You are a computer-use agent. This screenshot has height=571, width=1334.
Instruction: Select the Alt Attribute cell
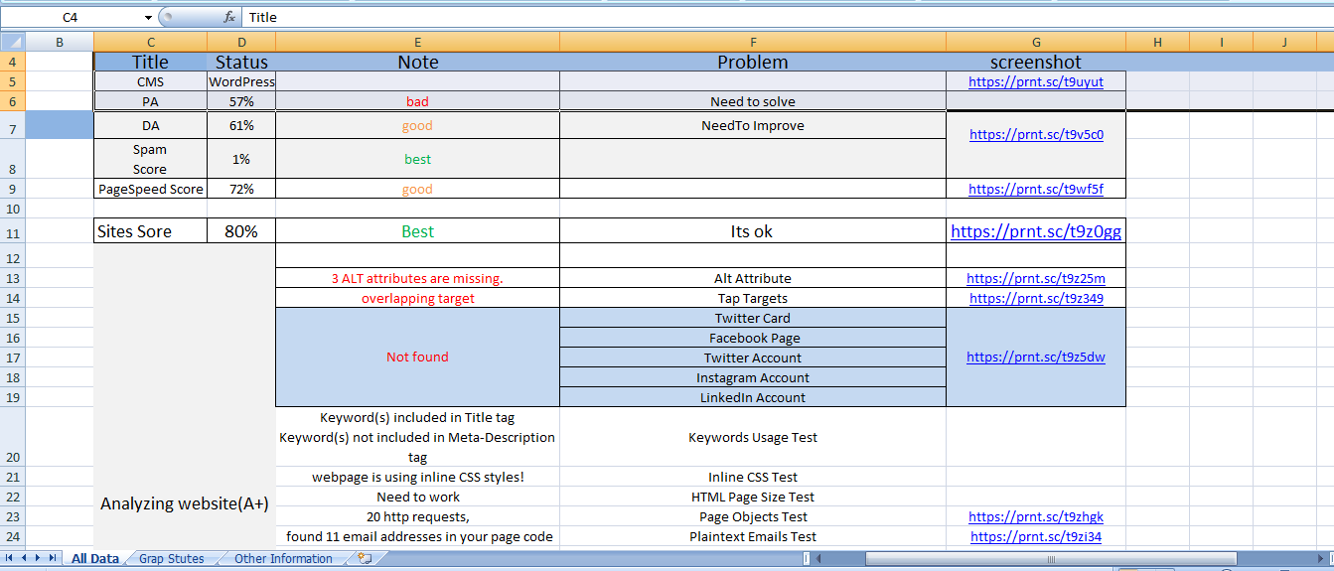(753, 278)
